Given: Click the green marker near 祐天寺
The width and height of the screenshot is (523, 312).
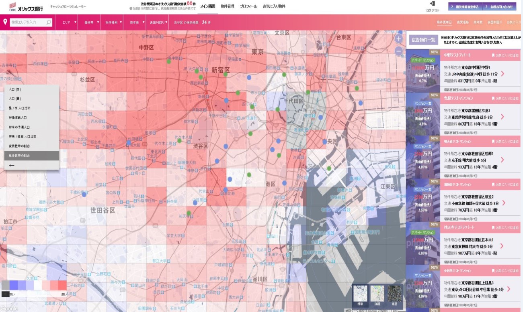Looking at the screenshot, I should pyautogui.click(x=189, y=213).
